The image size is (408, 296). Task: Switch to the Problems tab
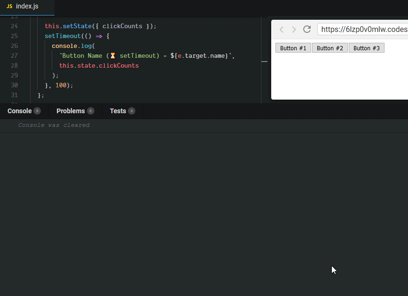(71, 111)
